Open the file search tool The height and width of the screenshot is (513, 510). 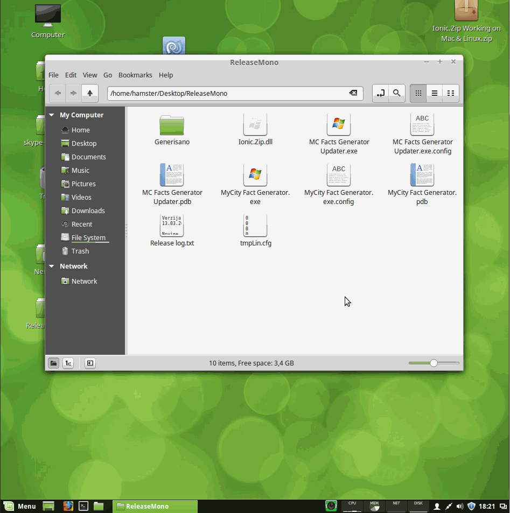pos(397,93)
